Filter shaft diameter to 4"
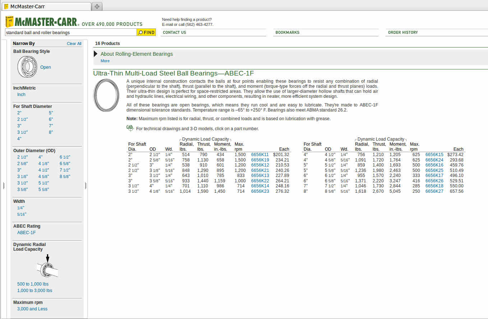Screen dimensions: 488x319 pos(19,139)
